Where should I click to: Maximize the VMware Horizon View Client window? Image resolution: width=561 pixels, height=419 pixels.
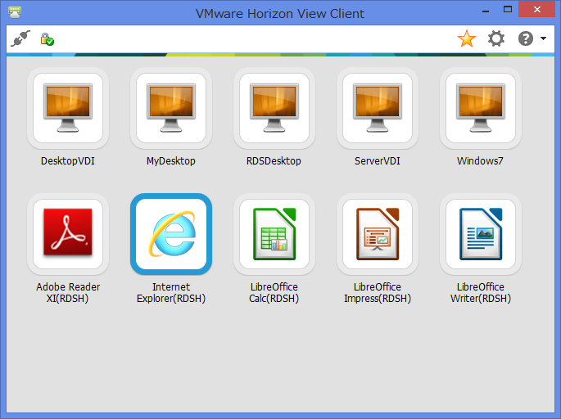click(x=507, y=10)
